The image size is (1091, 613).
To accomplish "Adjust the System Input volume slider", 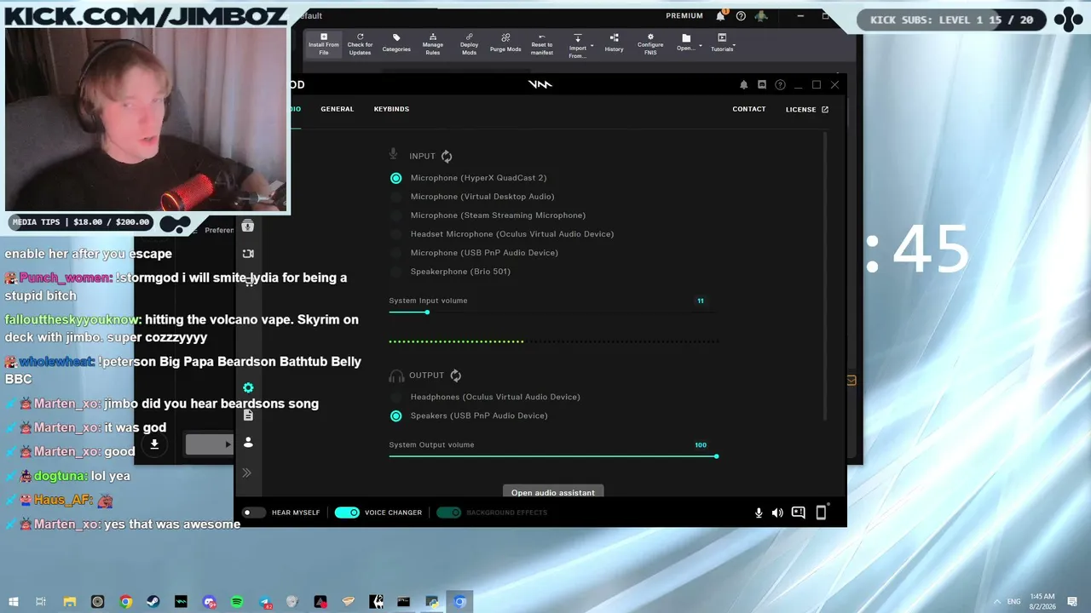I will (x=552, y=312).
